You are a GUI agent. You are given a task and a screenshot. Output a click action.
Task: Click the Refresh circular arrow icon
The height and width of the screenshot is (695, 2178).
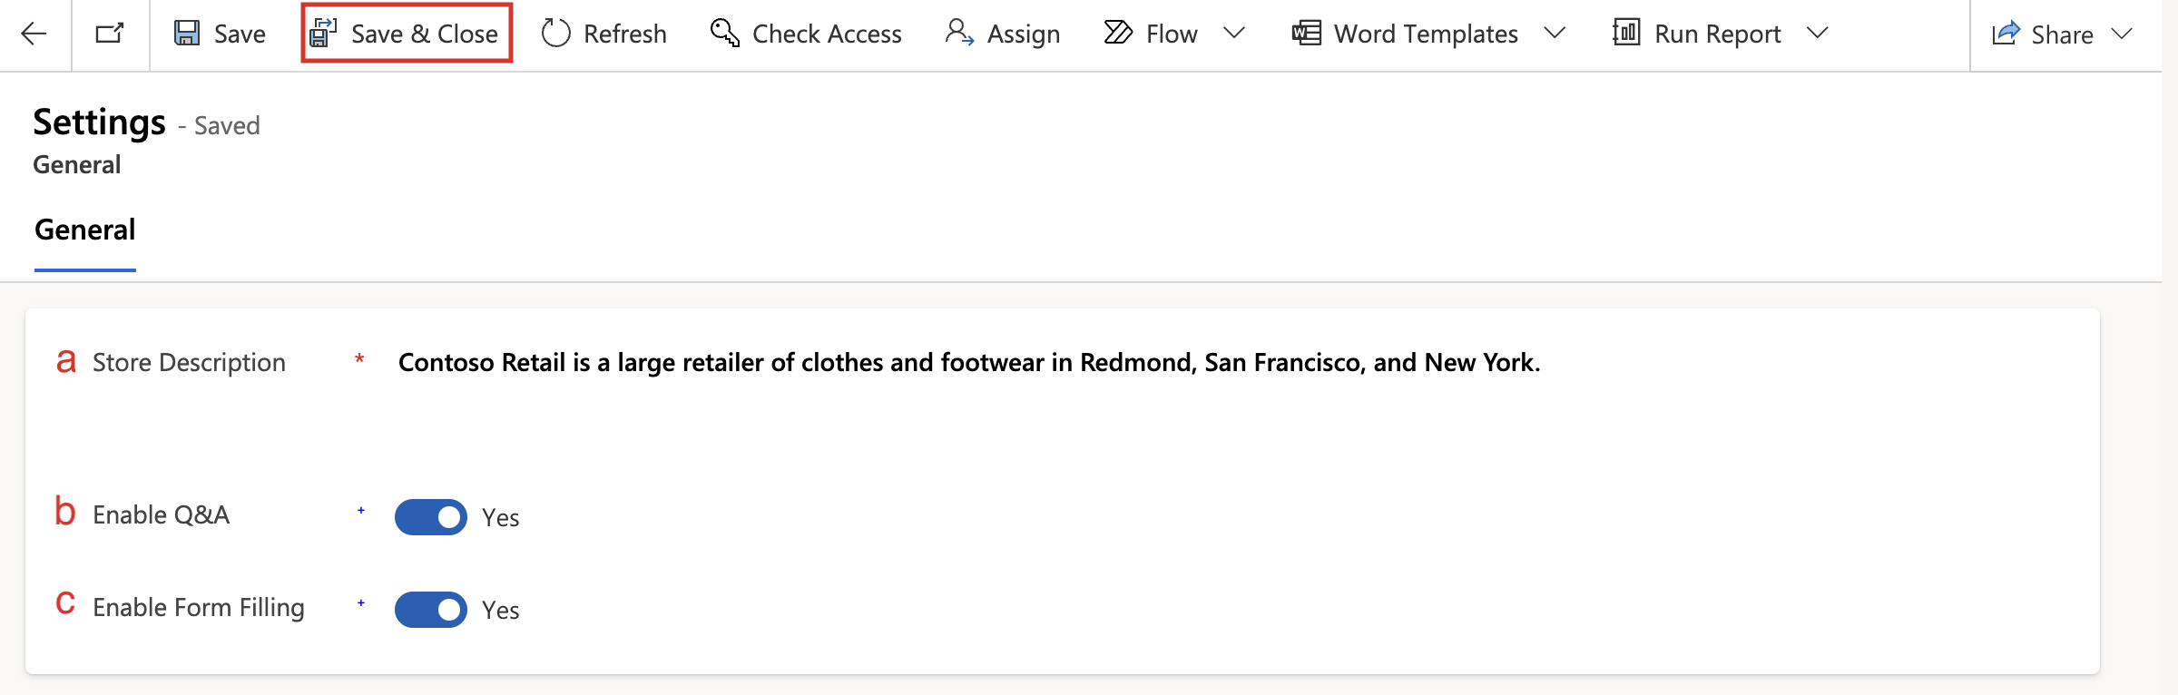pyautogui.click(x=555, y=34)
